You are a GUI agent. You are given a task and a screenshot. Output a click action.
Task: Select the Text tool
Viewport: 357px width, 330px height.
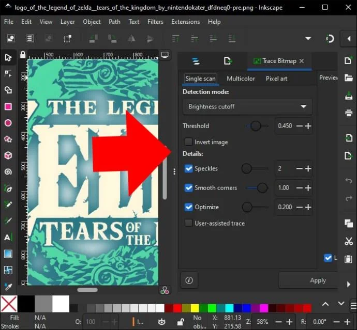pyautogui.click(x=8, y=237)
